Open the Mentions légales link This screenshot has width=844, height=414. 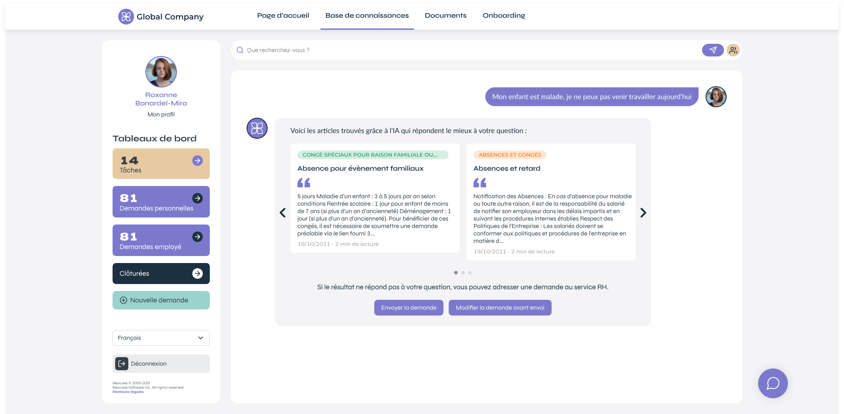point(128,392)
